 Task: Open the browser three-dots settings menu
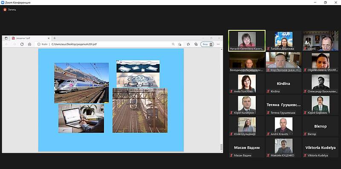pos(218,44)
